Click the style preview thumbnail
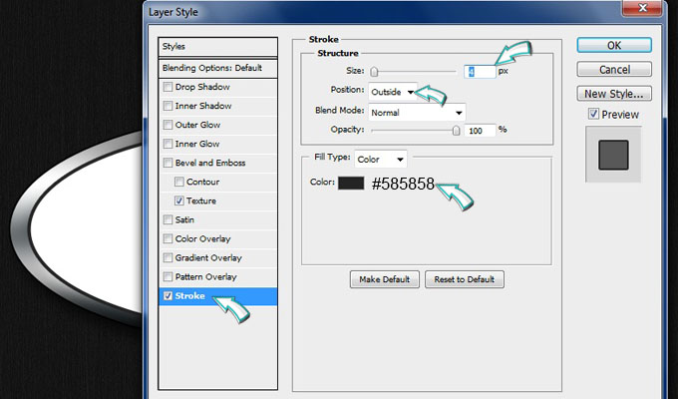The width and height of the screenshot is (678, 399). point(613,155)
